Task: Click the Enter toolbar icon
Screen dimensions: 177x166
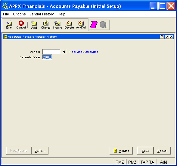Action: (x=9, y=25)
